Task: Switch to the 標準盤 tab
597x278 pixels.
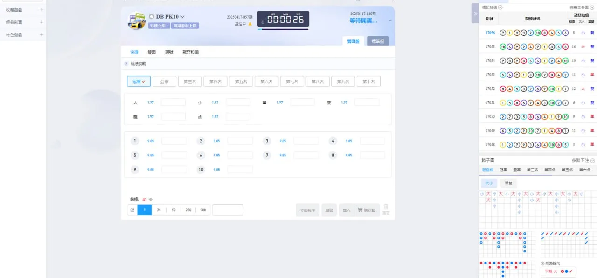Action: 377,41
